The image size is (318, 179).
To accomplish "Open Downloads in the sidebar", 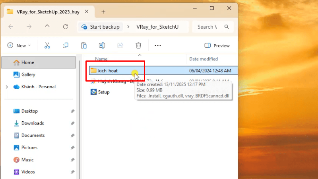I will point(33,123).
